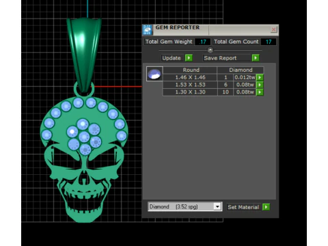Viewport: 328px width, 246px height.
Task: Select the 1.53 X 1.53 size cell
Action: (190, 85)
